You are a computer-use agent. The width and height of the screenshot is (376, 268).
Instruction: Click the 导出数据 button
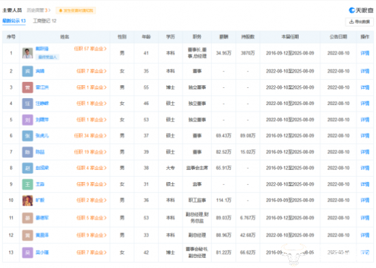coord(360,22)
